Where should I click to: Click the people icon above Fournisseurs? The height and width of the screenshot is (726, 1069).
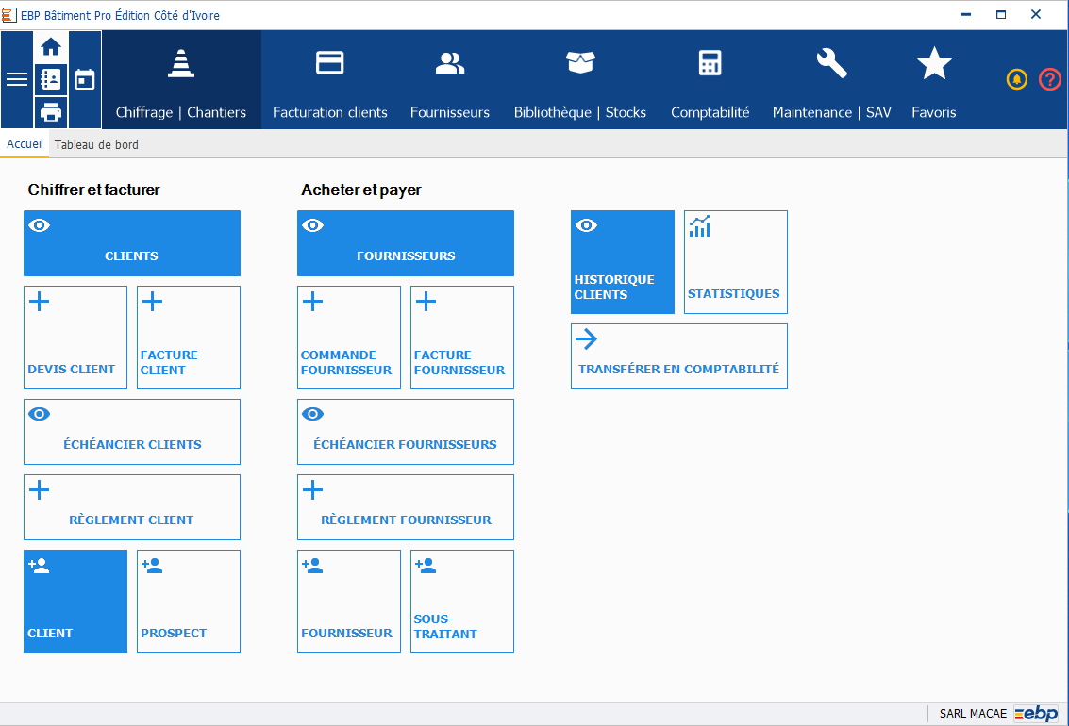[450, 63]
